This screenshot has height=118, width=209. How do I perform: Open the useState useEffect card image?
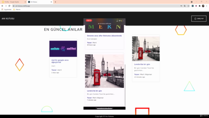click(63, 49)
